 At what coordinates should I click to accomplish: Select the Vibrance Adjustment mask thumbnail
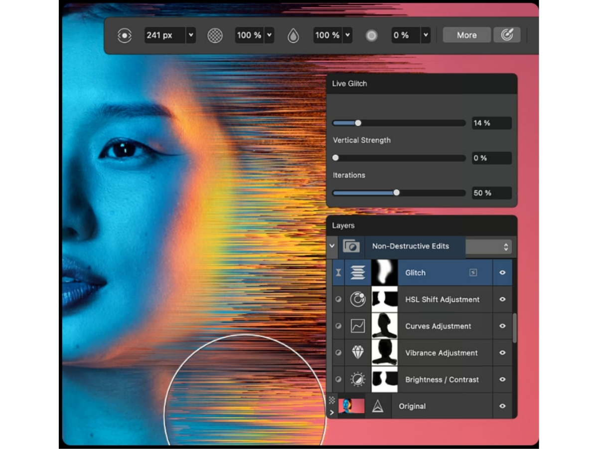click(385, 353)
